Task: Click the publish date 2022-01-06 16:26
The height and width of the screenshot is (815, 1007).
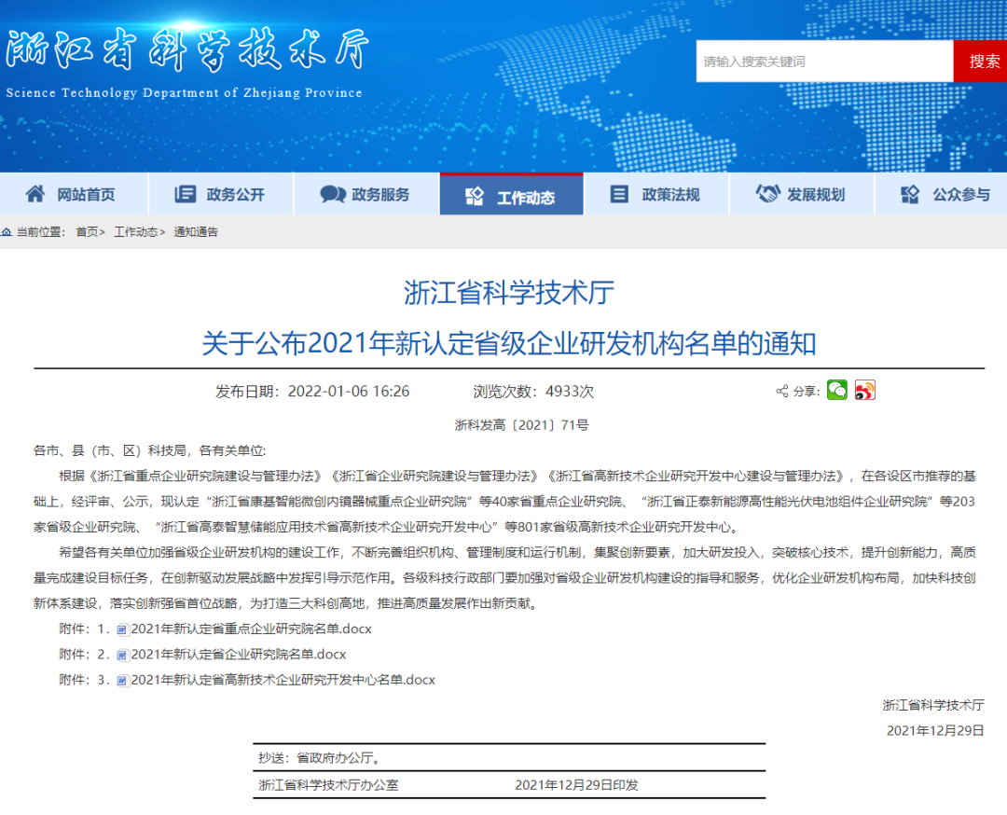Action: click(348, 391)
